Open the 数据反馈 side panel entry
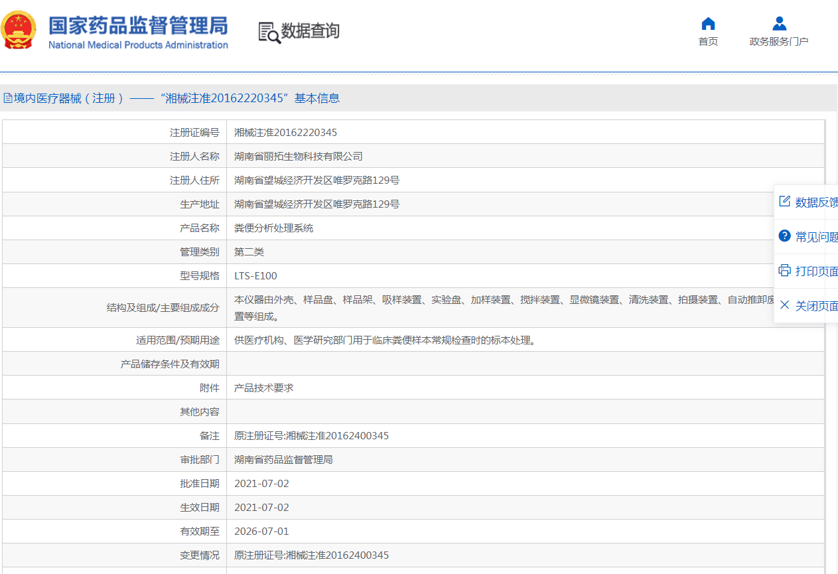The height and width of the screenshot is (574, 838). [x=806, y=202]
